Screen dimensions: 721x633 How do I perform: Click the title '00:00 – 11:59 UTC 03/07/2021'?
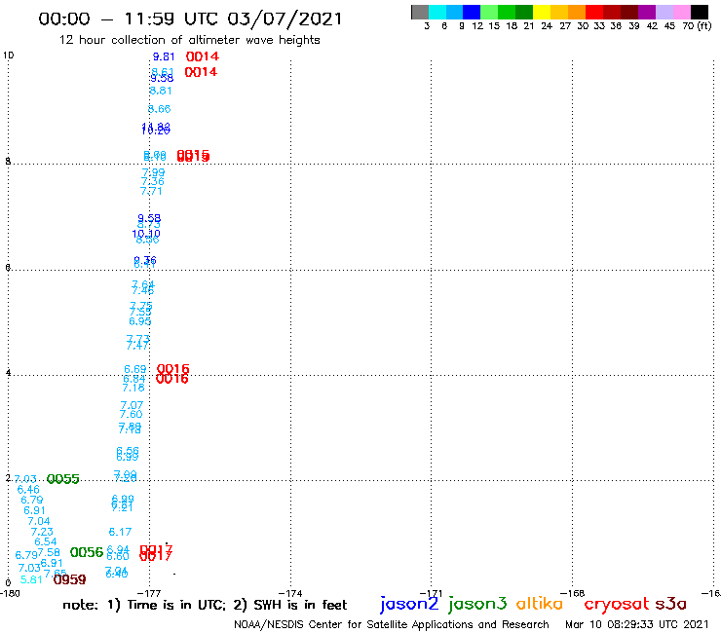(190, 19)
